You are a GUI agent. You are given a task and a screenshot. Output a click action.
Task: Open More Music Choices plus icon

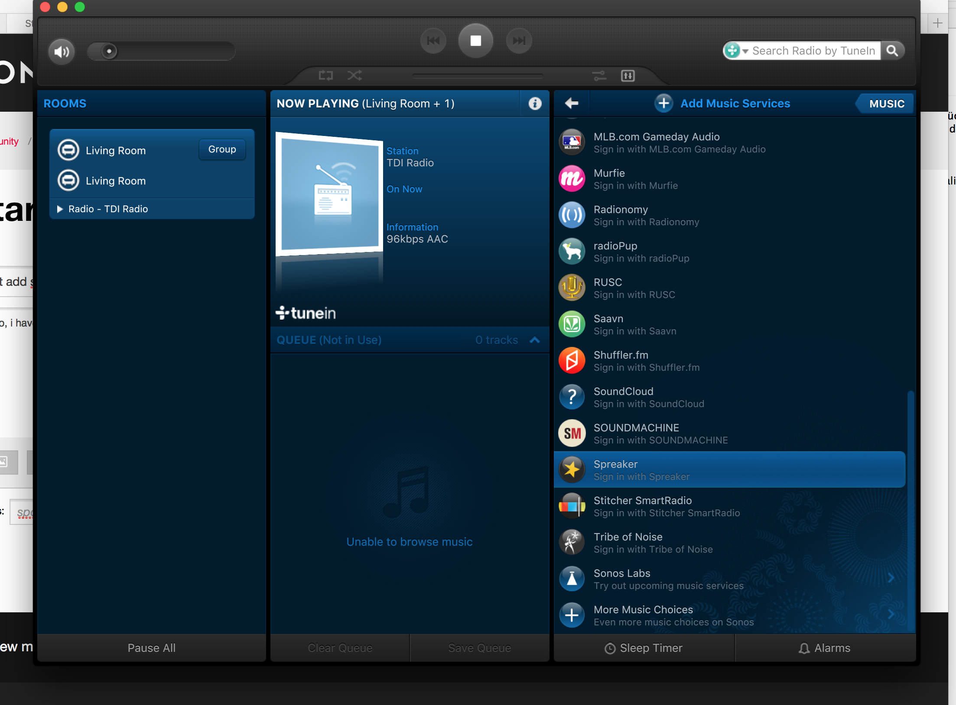point(572,615)
